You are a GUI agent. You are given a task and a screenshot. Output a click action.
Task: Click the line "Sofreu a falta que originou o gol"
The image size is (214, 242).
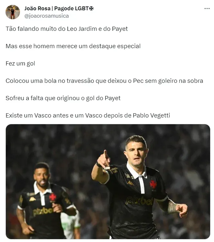click(x=63, y=98)
